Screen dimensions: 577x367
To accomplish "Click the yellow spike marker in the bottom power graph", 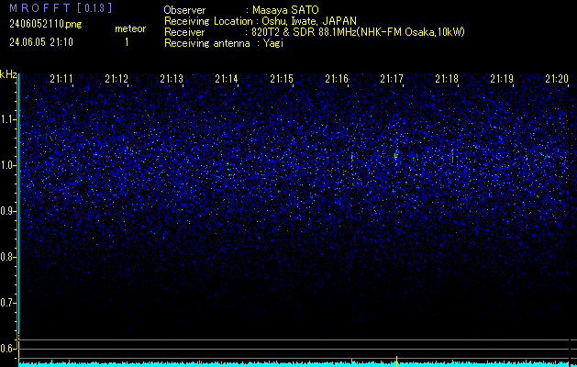I will pos(396,361).
